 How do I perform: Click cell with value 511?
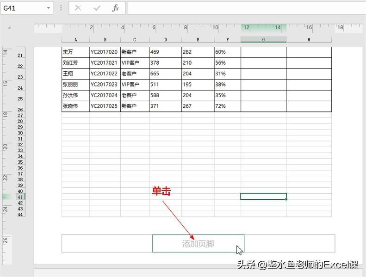(166, 85)
